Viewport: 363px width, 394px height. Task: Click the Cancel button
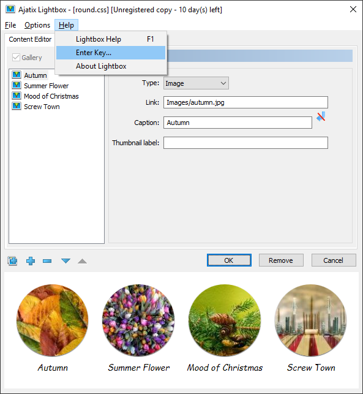point(334,260)
